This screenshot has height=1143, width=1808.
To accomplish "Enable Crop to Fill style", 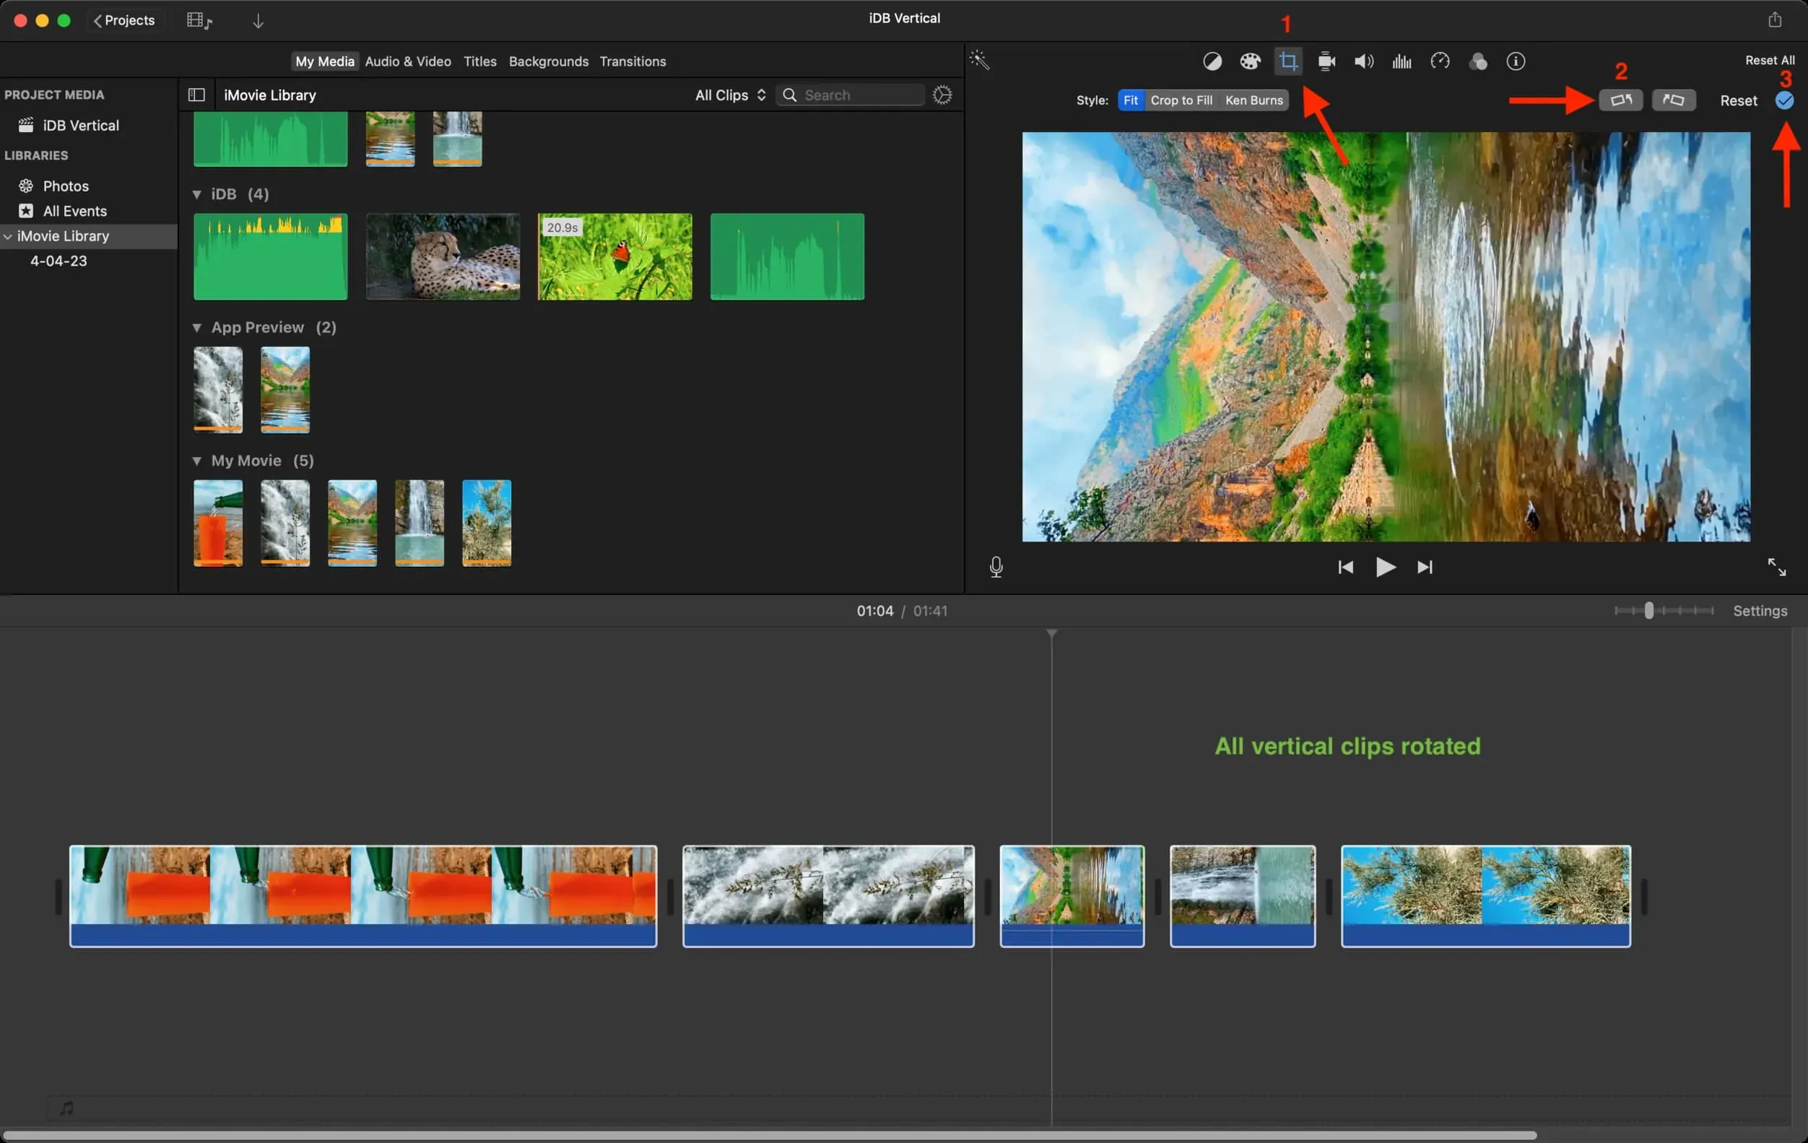I will pos(1180,99).
